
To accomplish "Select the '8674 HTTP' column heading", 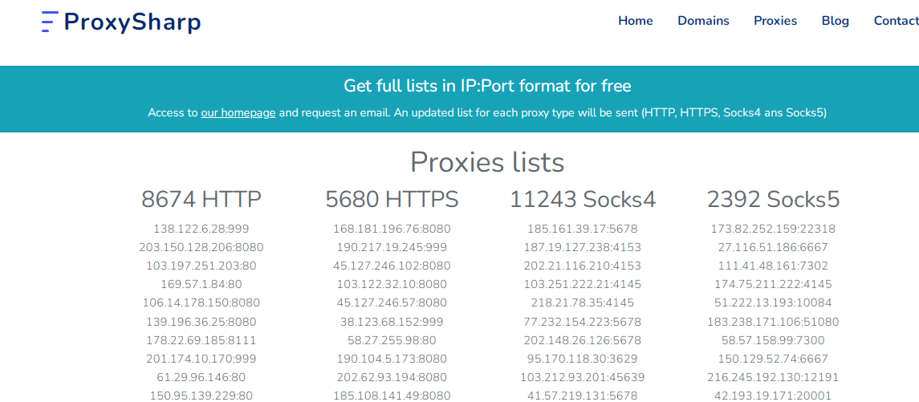I will tap(201, 200).
